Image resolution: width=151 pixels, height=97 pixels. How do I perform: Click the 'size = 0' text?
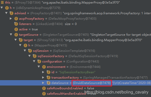(x=71, y=24)
